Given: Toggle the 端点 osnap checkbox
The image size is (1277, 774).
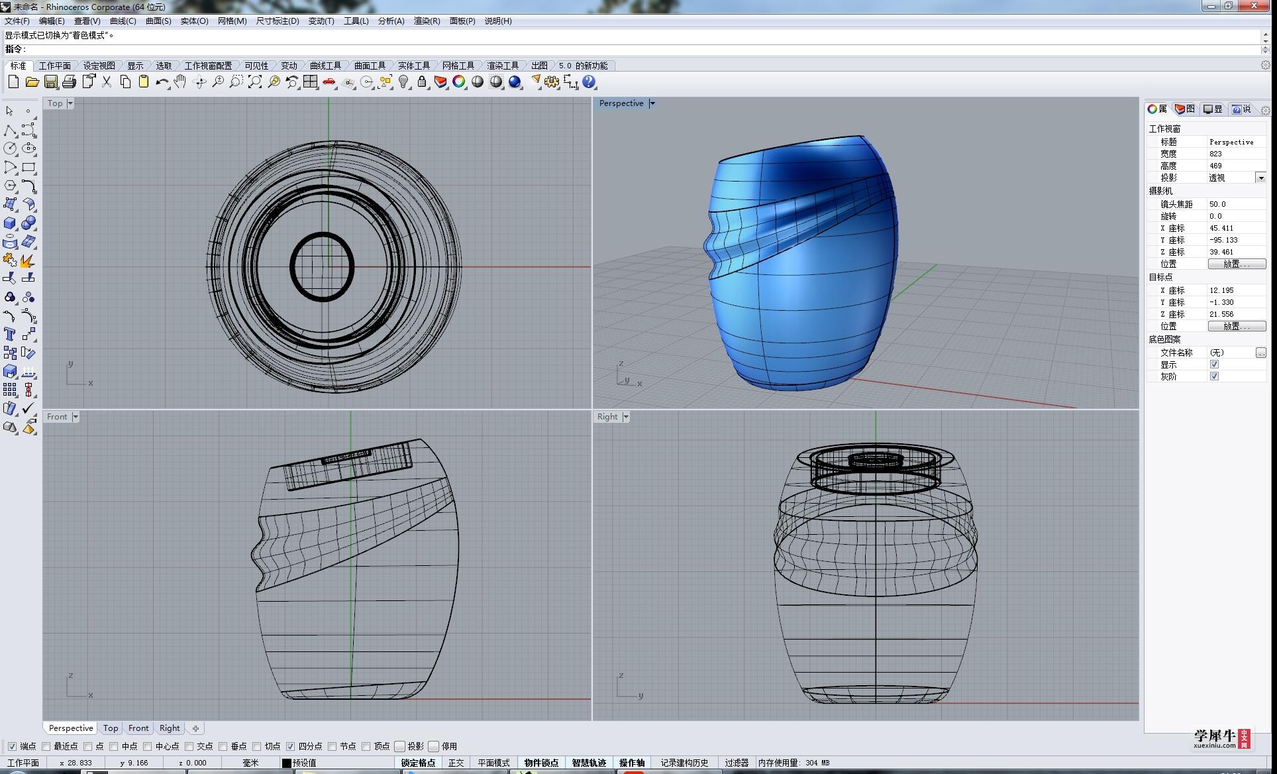Looking at the screenshot, I should (x=12, y=746).
